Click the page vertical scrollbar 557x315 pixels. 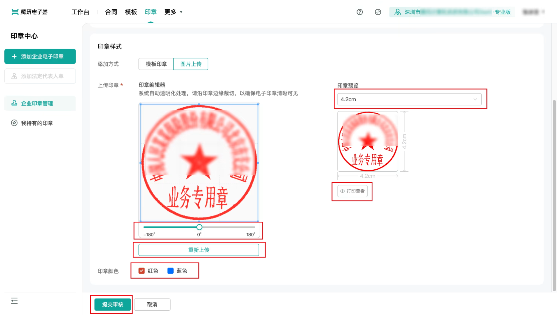click(x=554, y=195)
